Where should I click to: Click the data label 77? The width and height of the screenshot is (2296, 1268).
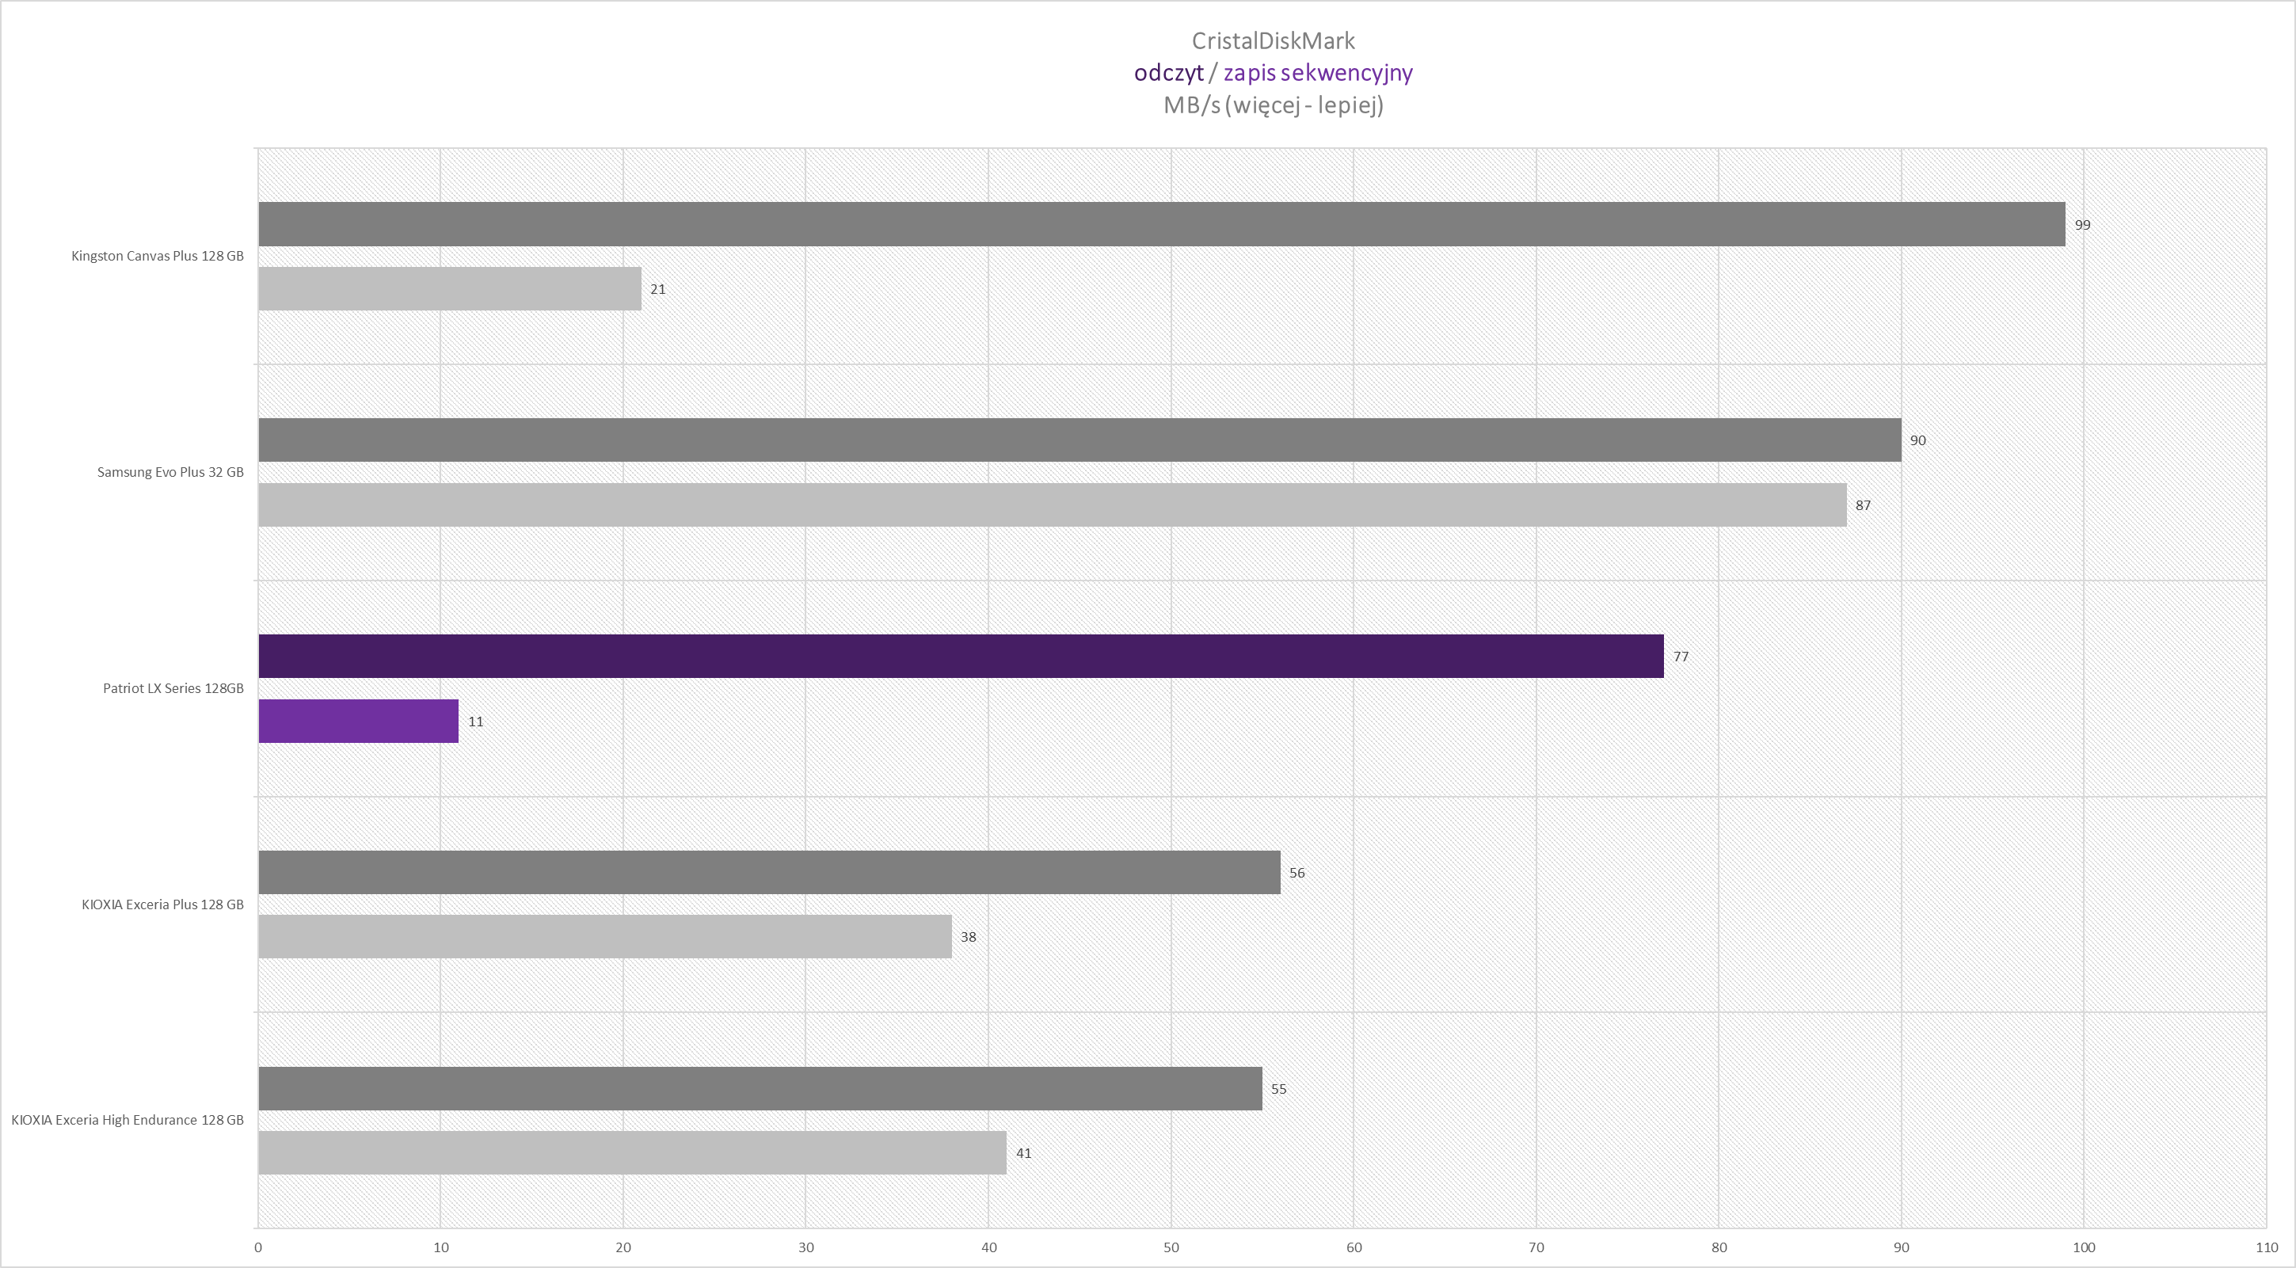coord(1680,657)
